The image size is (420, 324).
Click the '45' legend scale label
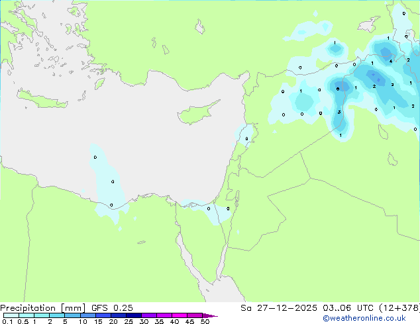coord(189,321)
